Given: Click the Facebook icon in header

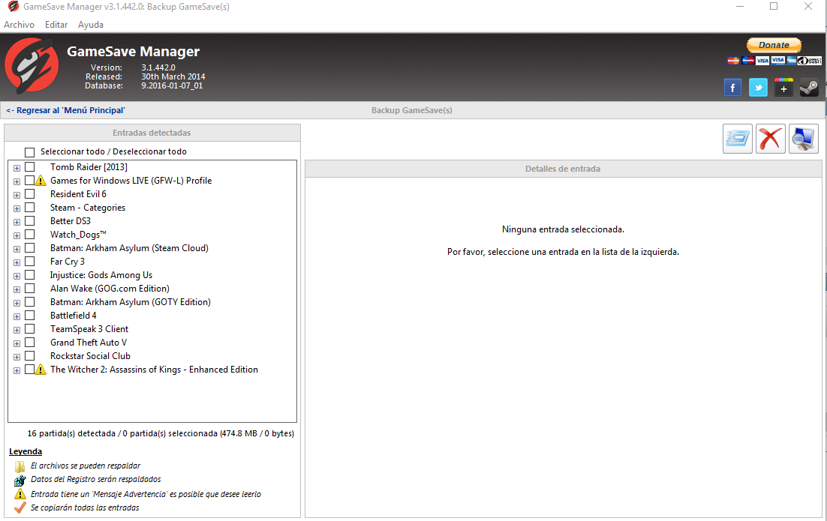Looking at the screenshot, I should (x=732, y=88).
